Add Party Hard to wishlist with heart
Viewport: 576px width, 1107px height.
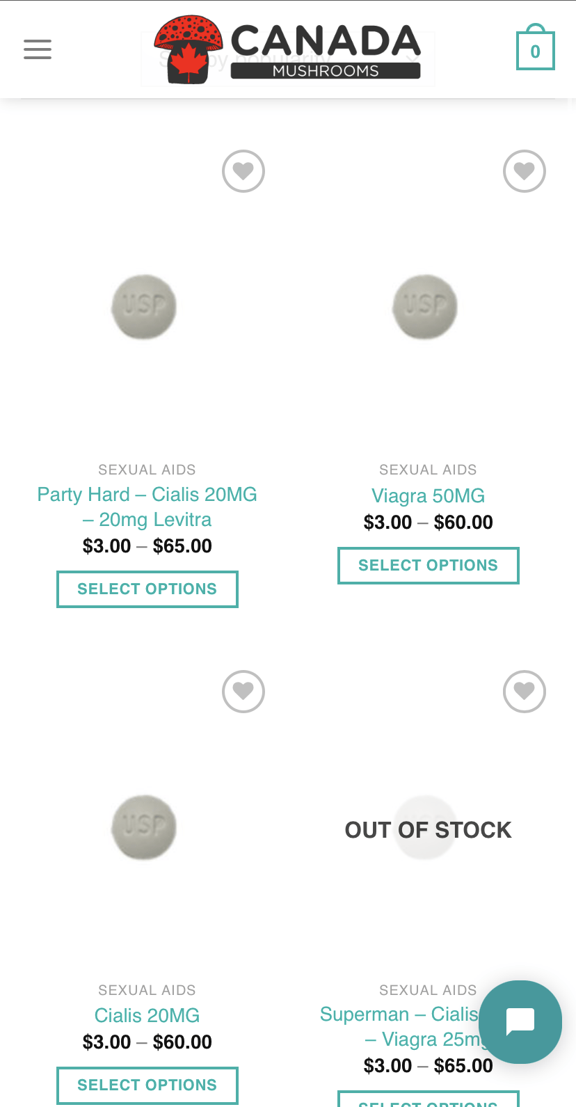(x=243, y=171)
